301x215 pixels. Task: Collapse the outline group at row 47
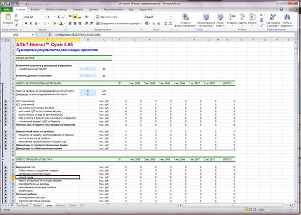pos(3,160)
